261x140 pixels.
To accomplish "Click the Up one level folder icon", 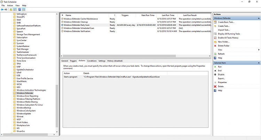I will click(11, 9).
